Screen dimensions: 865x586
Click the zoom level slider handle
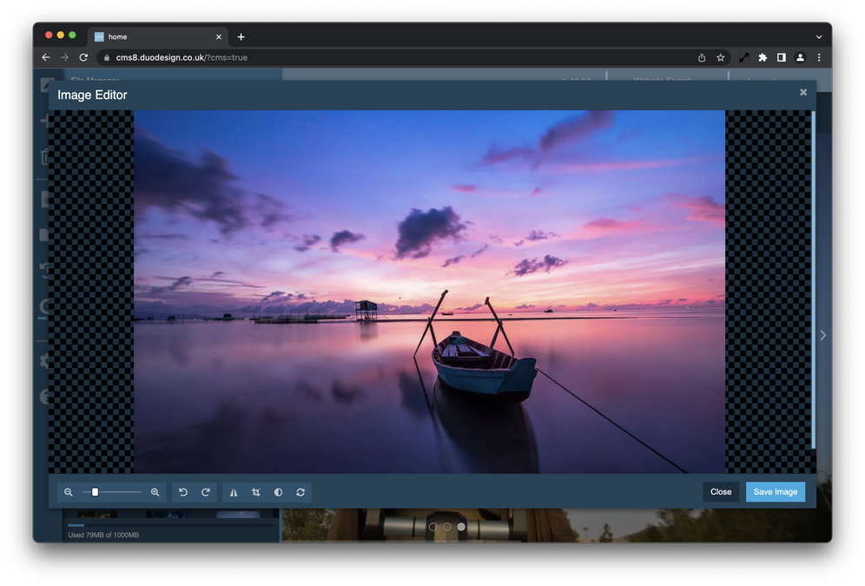(96, 492)
